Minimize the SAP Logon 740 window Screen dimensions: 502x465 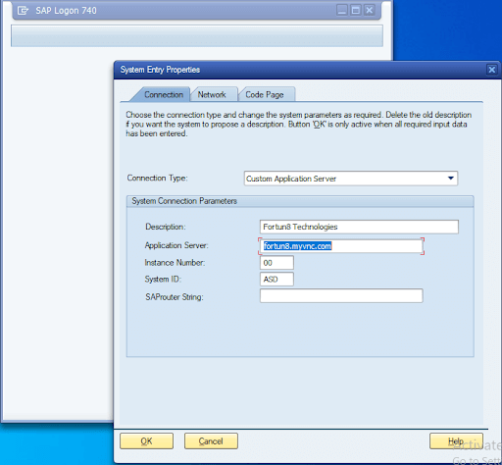(x=342, y=10)
